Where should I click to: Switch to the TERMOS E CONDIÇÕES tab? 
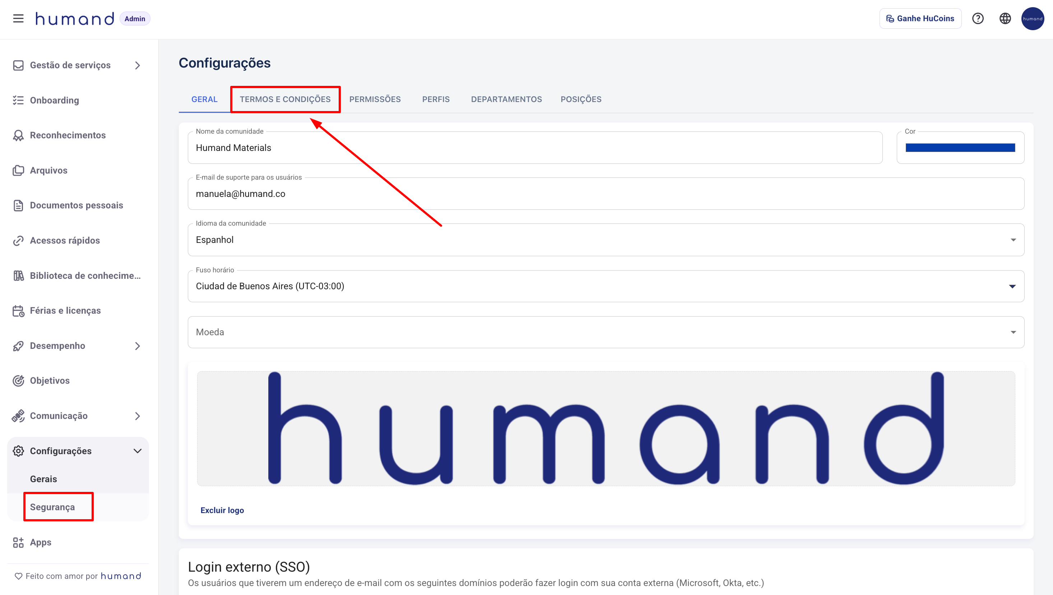pos(285,100)
